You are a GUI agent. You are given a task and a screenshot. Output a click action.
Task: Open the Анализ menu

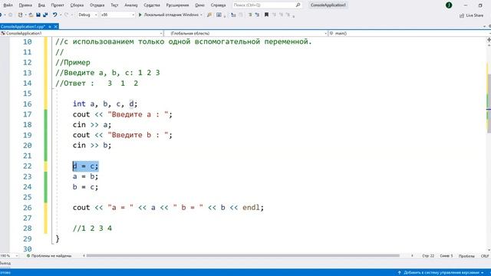pyautogui.click(x=131, y=5)
